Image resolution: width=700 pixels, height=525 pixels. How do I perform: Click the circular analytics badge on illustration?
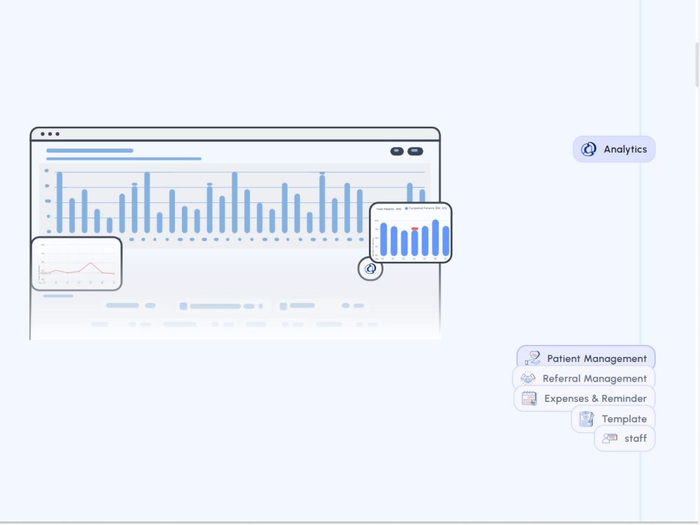[x=370, y=269]
